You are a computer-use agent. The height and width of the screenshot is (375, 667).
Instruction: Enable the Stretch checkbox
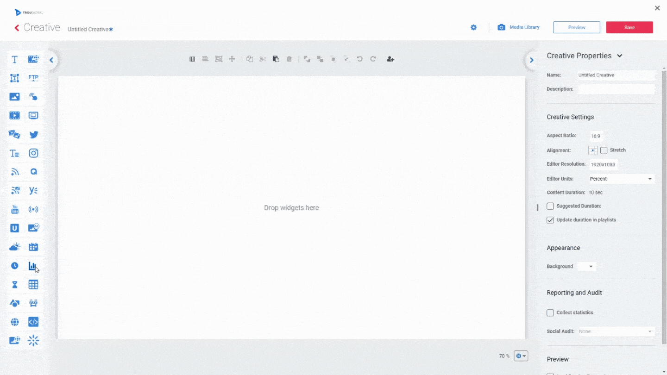[x=604, y=150]
